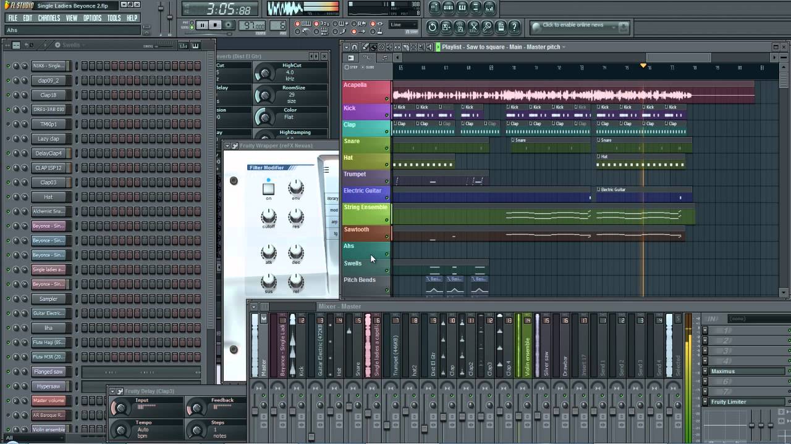Select the Sampler channel button

48,299
